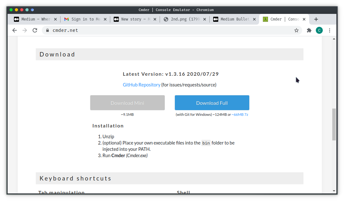
Task: Click the Download Full button
Action: coord(212,103)
